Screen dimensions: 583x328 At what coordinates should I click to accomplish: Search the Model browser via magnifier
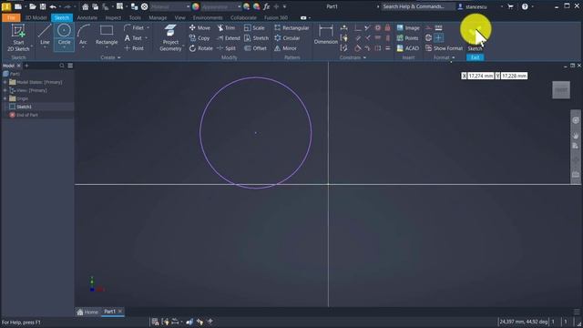pos(62,66)
